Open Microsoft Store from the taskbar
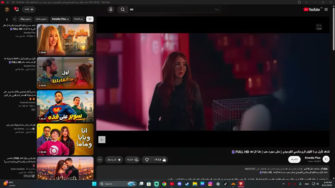The image size is (335, 188). point(149,184)
